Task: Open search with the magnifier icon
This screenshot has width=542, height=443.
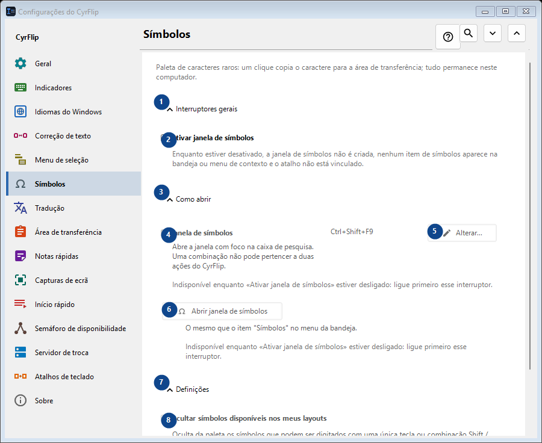Action: [x=469, y=33]
